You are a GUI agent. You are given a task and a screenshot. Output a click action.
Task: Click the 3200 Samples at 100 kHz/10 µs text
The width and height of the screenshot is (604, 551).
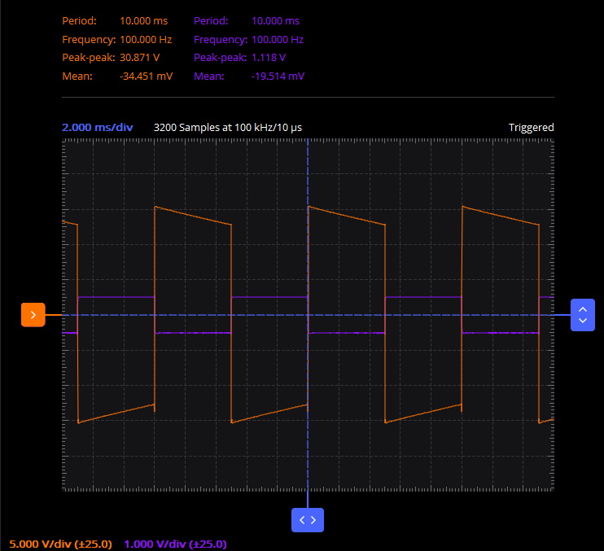[x=228, y=128]
